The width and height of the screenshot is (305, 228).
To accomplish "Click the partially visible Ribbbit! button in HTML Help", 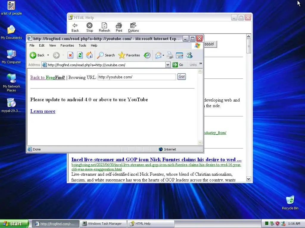I will [210, 44].
